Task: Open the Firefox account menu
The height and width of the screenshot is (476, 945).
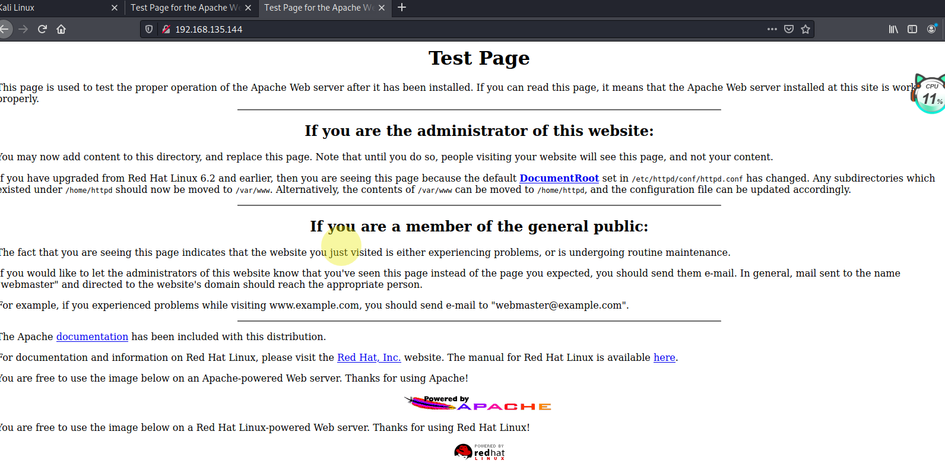Action: 931,29
